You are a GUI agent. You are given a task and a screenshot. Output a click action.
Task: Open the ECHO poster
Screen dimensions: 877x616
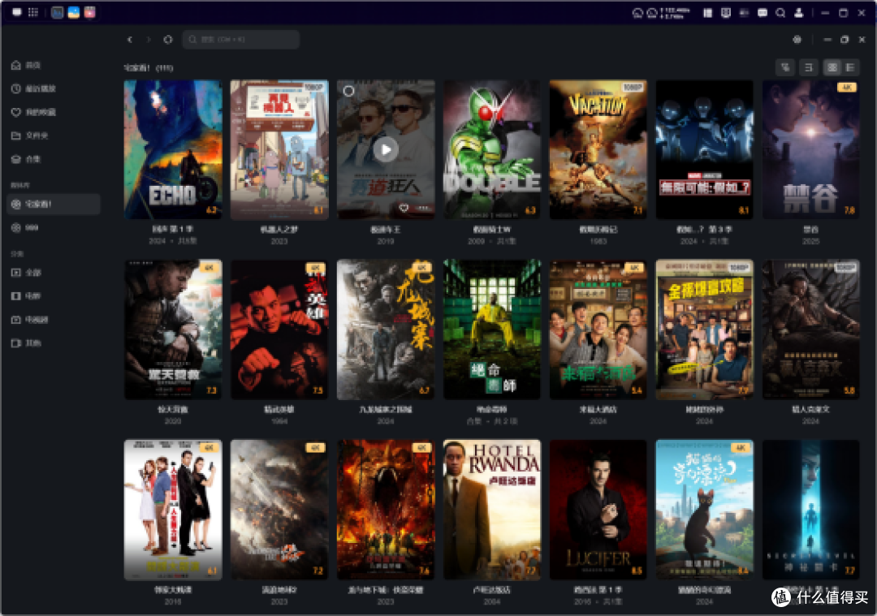(173, 149)
